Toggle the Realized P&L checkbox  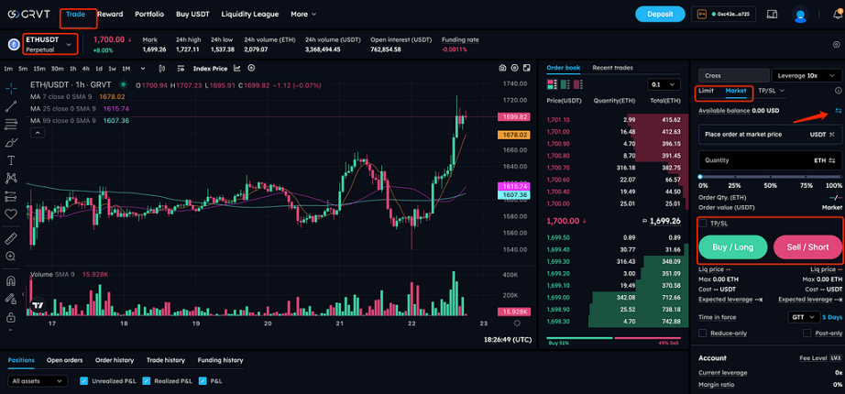tap(147, 381)
